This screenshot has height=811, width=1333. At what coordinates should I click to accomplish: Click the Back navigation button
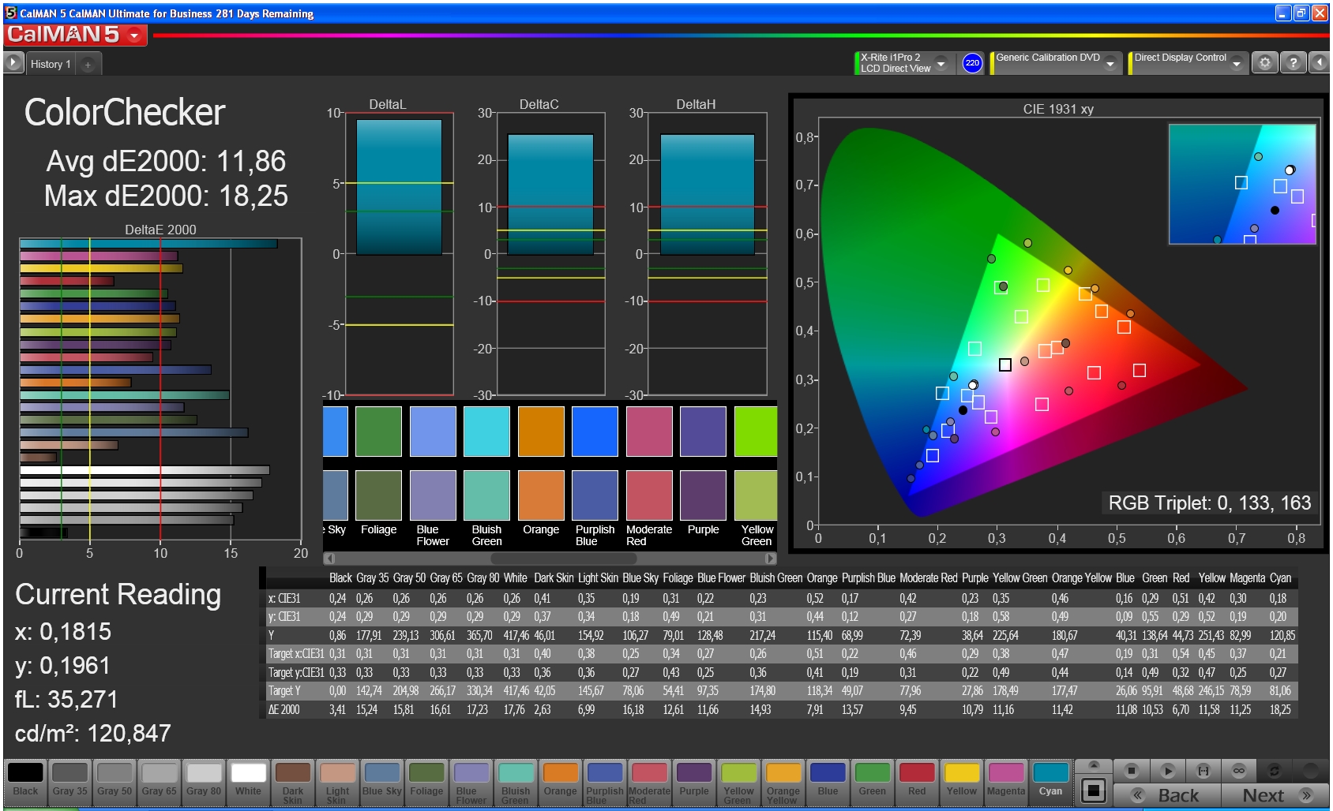click(1166, 795)
